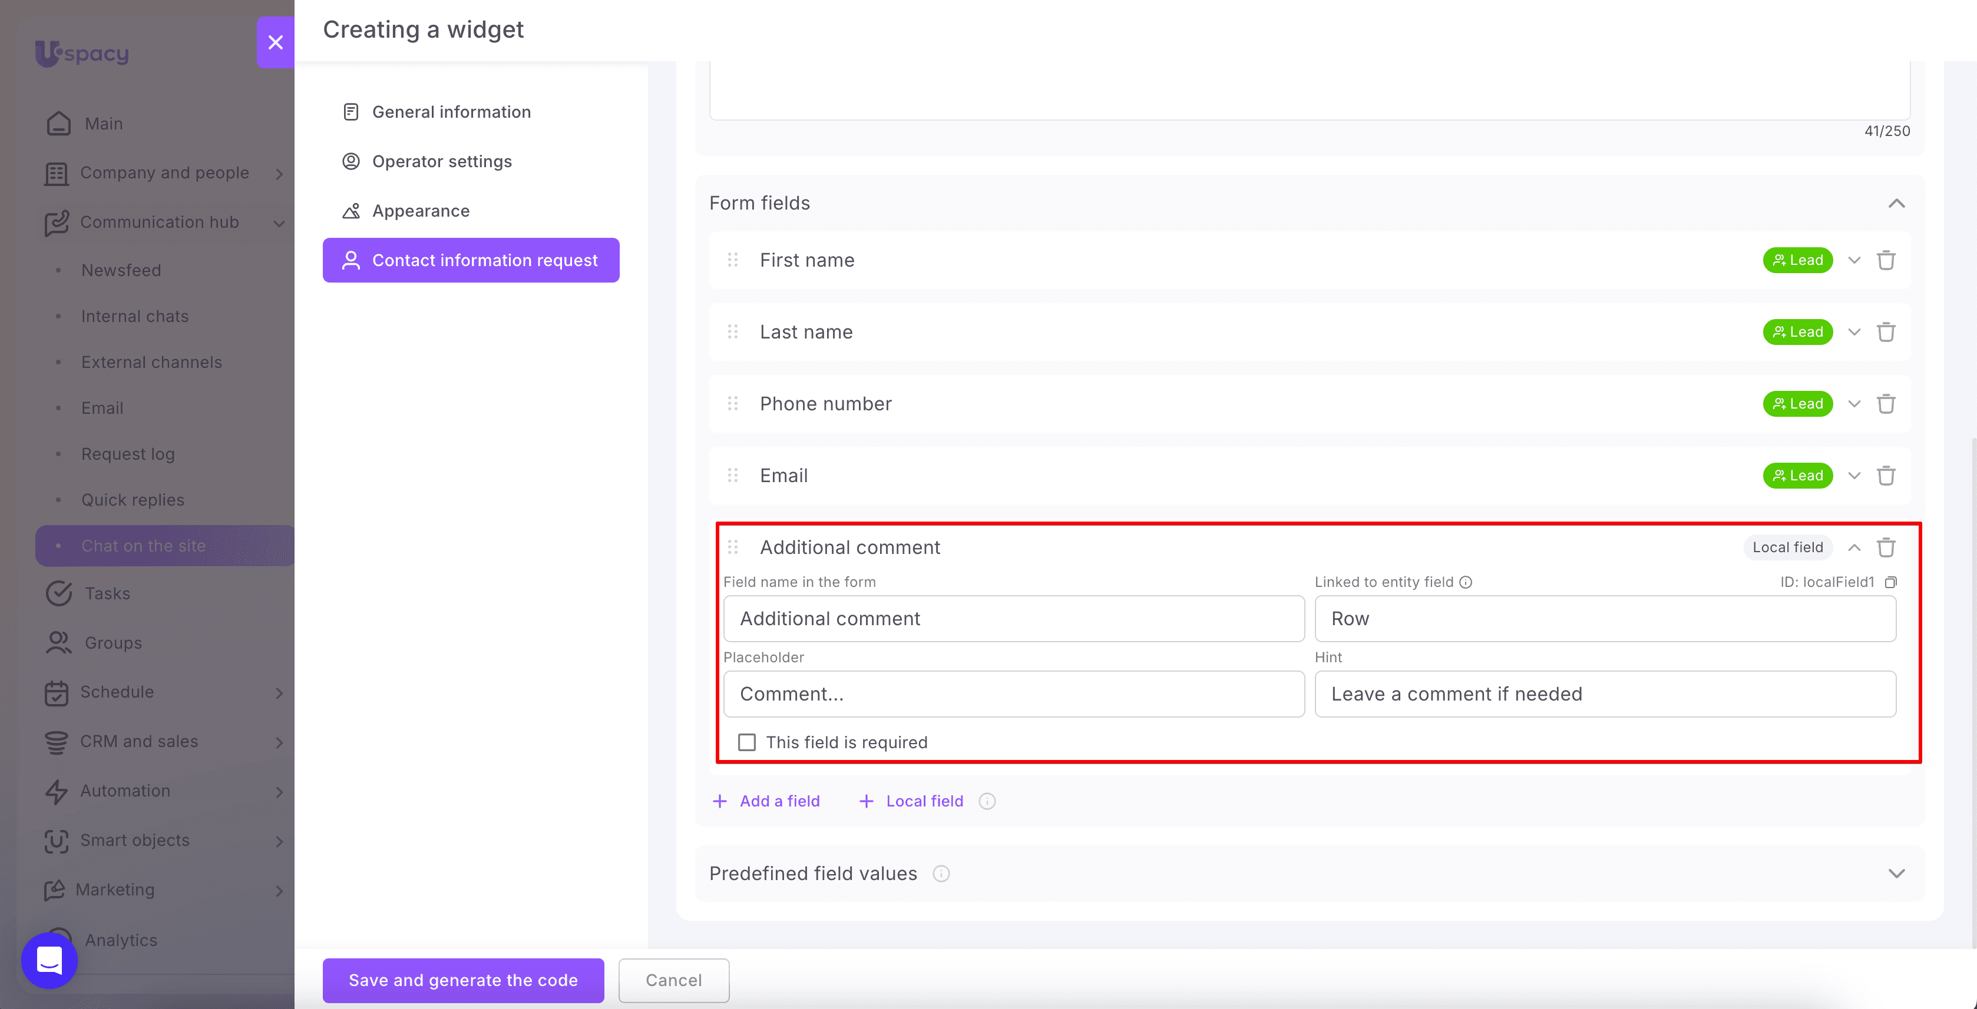The height and width of the screenshot is (1009, 1977).
Task: Expand Predefined field values section
Action: point(1896,874)
